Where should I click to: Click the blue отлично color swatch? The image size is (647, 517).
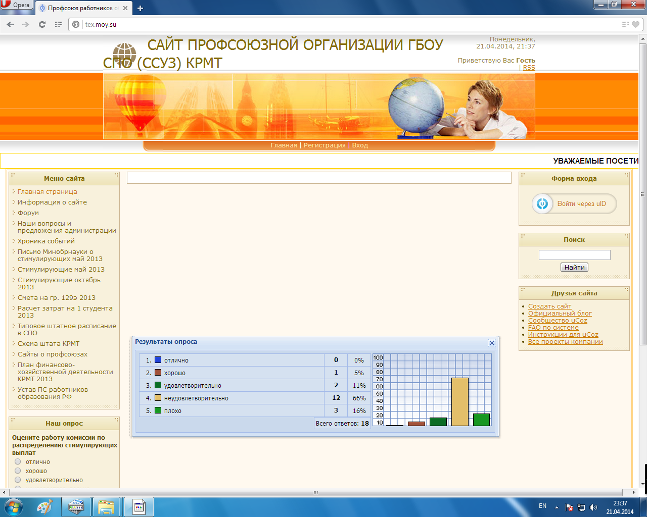(x=158, y=360)
